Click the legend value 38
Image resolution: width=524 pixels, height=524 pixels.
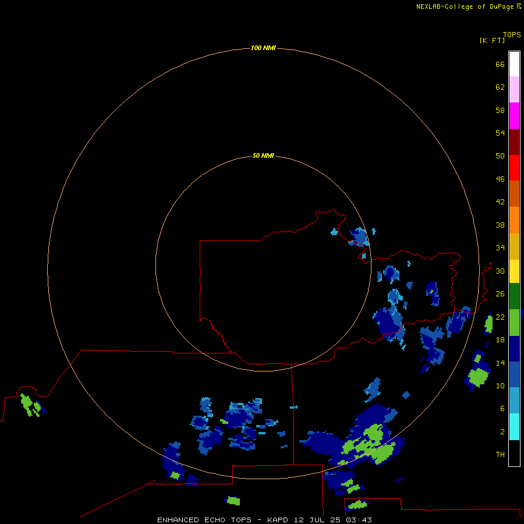(x=500, y=225)
